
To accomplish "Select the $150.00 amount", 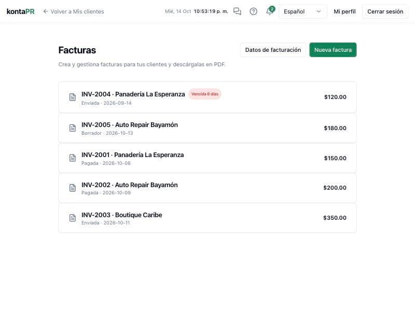I will click(335, 158).
